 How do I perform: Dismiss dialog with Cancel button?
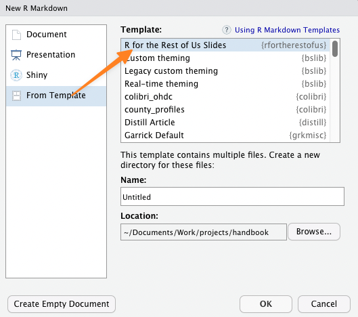point(323,304)
